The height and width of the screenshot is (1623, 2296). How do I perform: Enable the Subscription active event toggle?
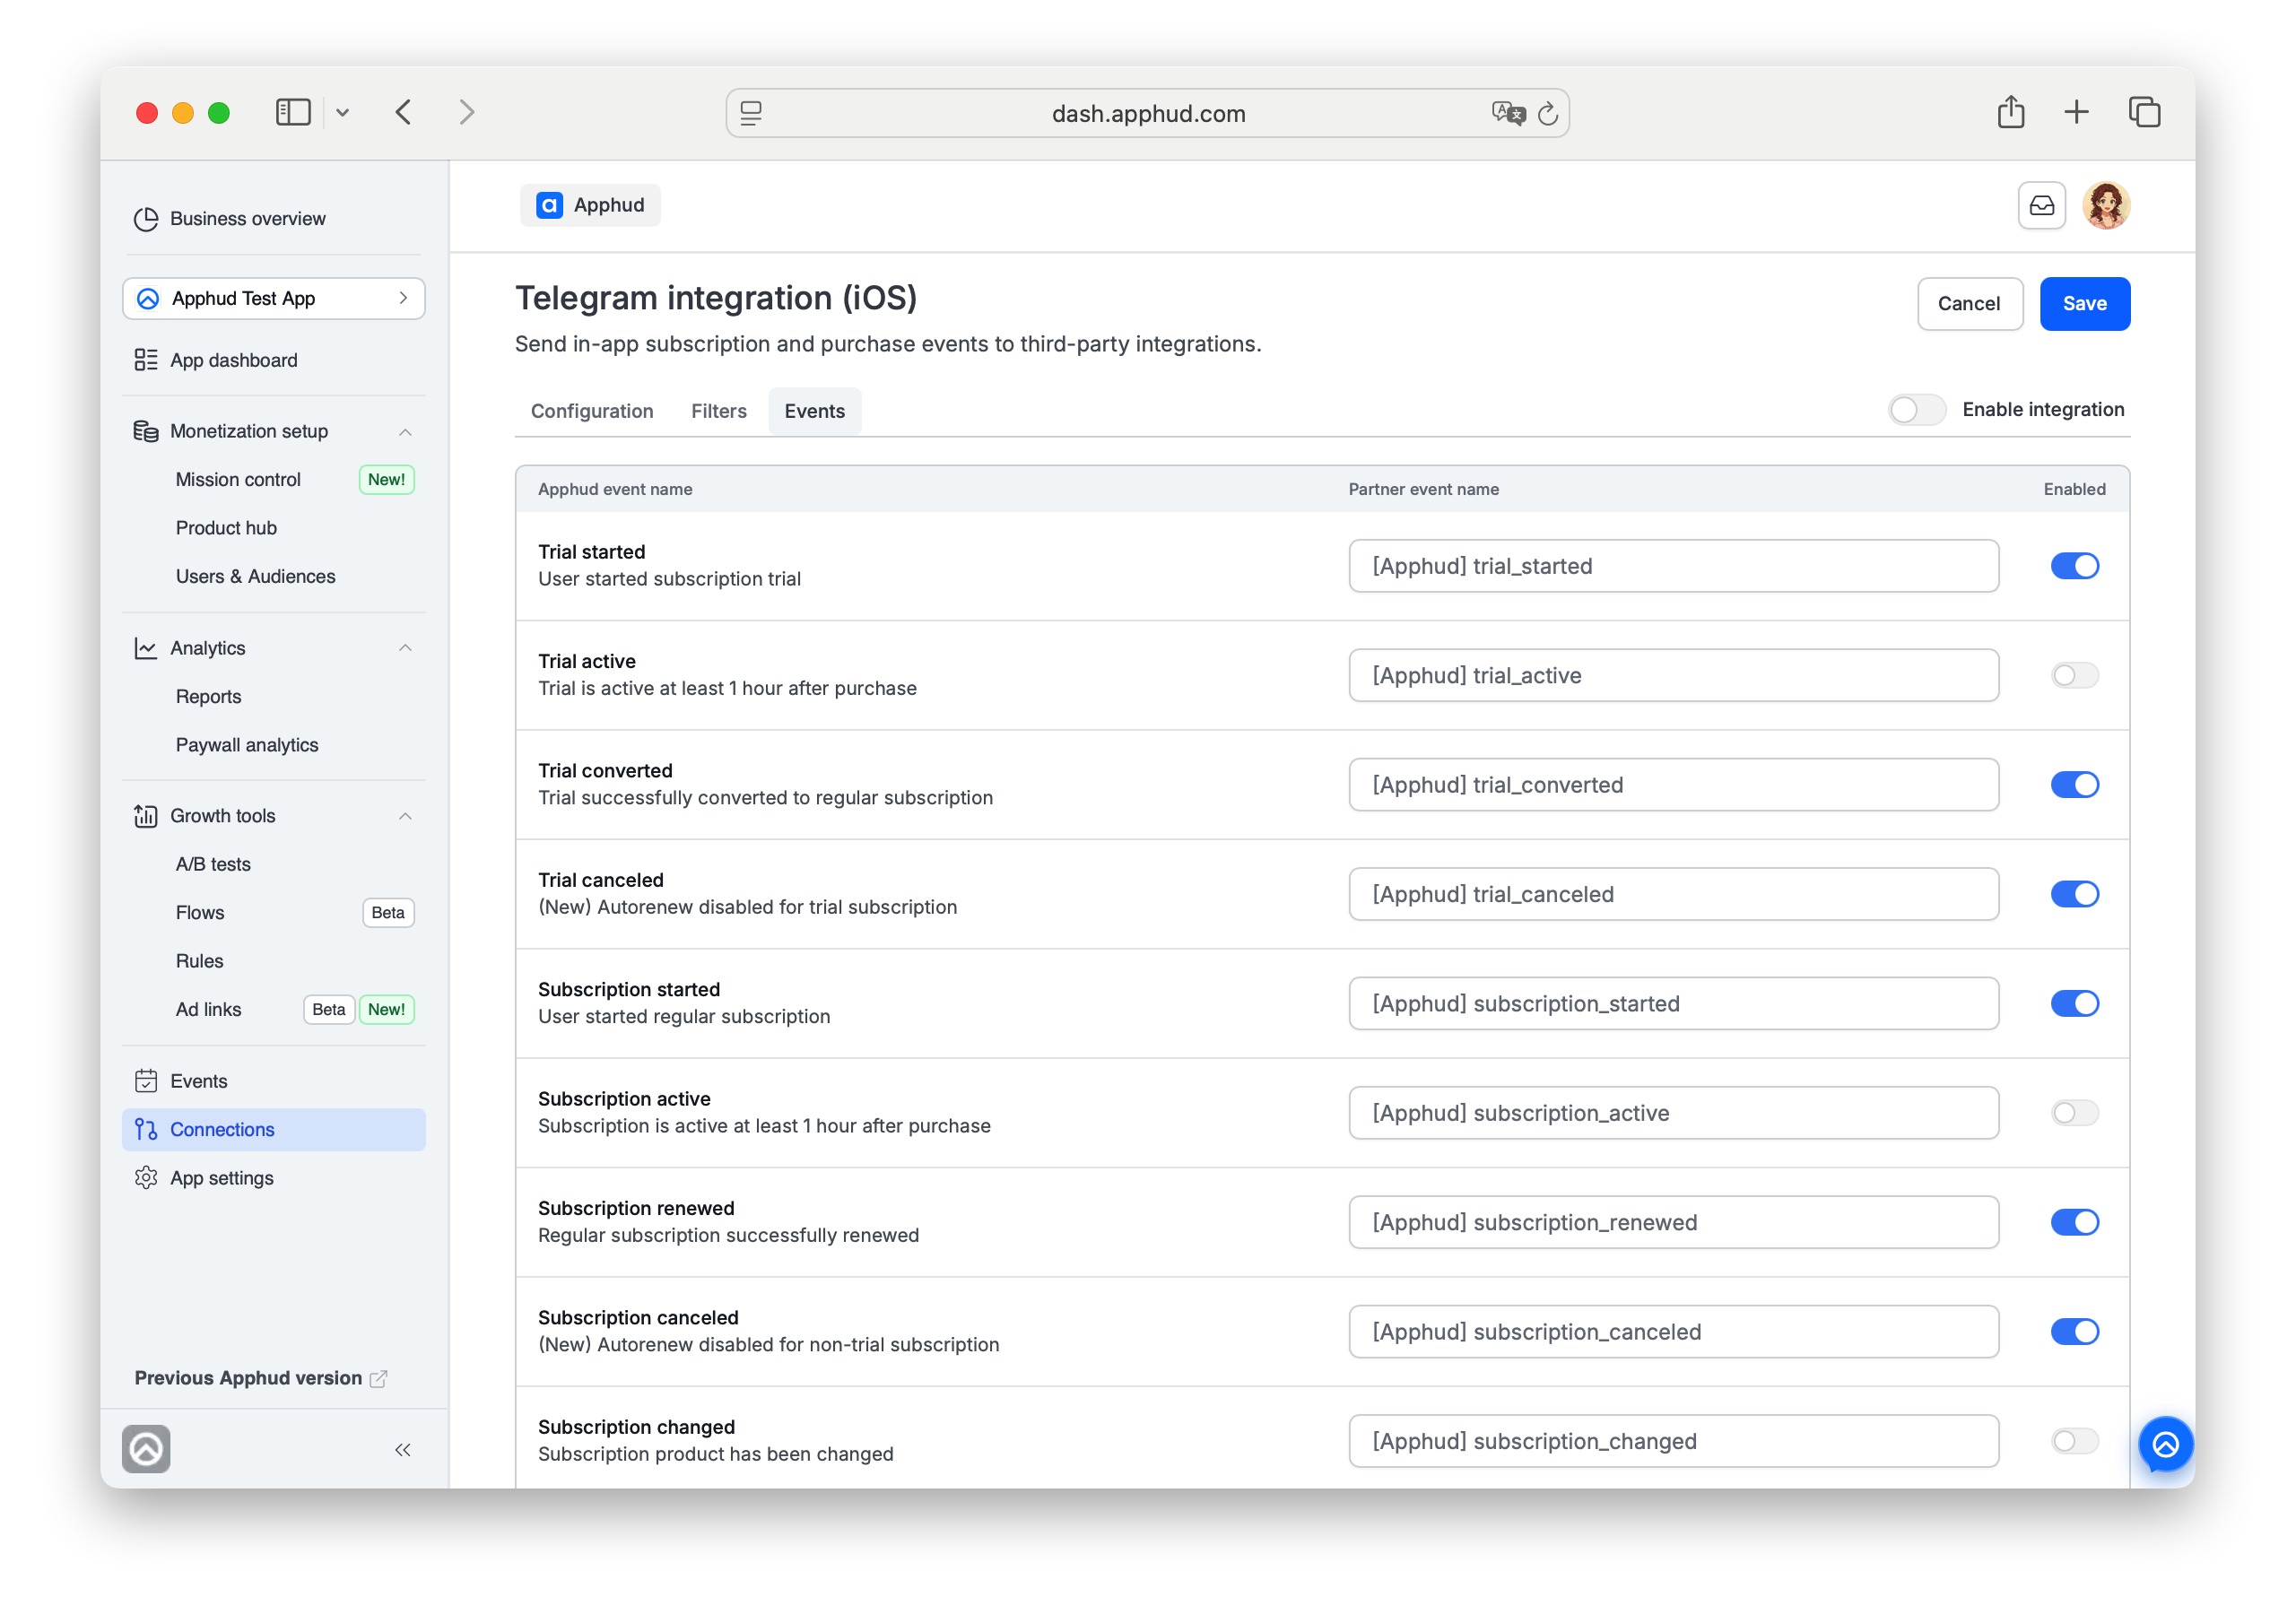tap(2074, 1113)
